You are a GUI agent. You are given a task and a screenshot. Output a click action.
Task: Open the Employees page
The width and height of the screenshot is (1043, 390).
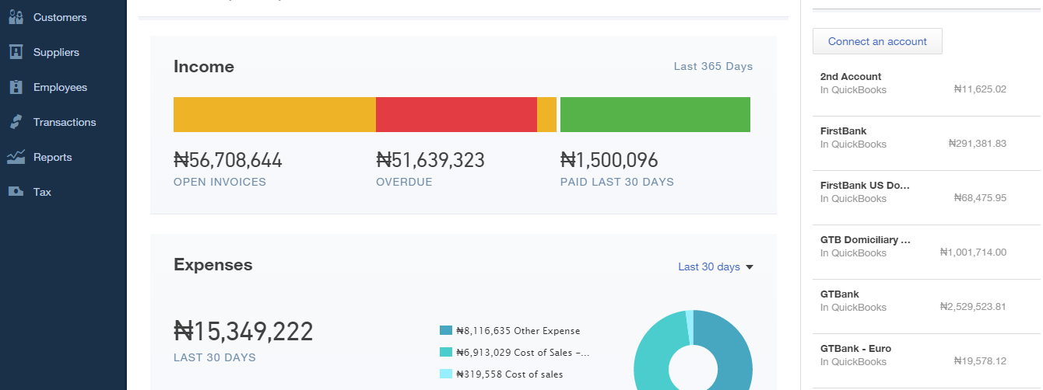coord(60,87)
